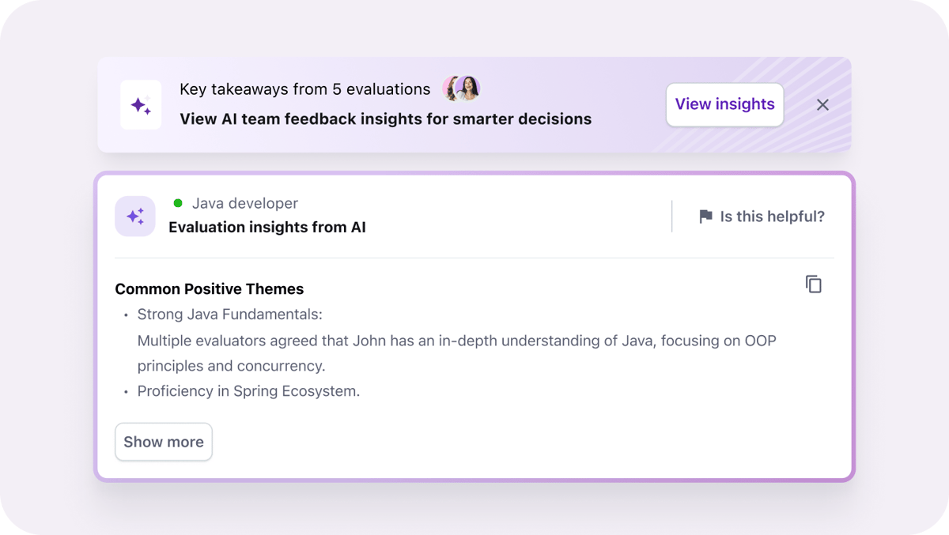Click the paragraph about John's Java understanding
This screenshot has height=535, width=949.
[457, 353]
